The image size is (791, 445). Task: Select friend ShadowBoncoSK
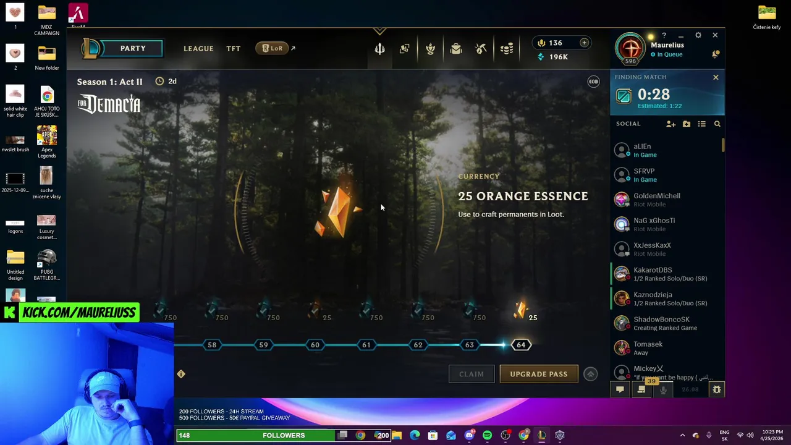(666, 324)
